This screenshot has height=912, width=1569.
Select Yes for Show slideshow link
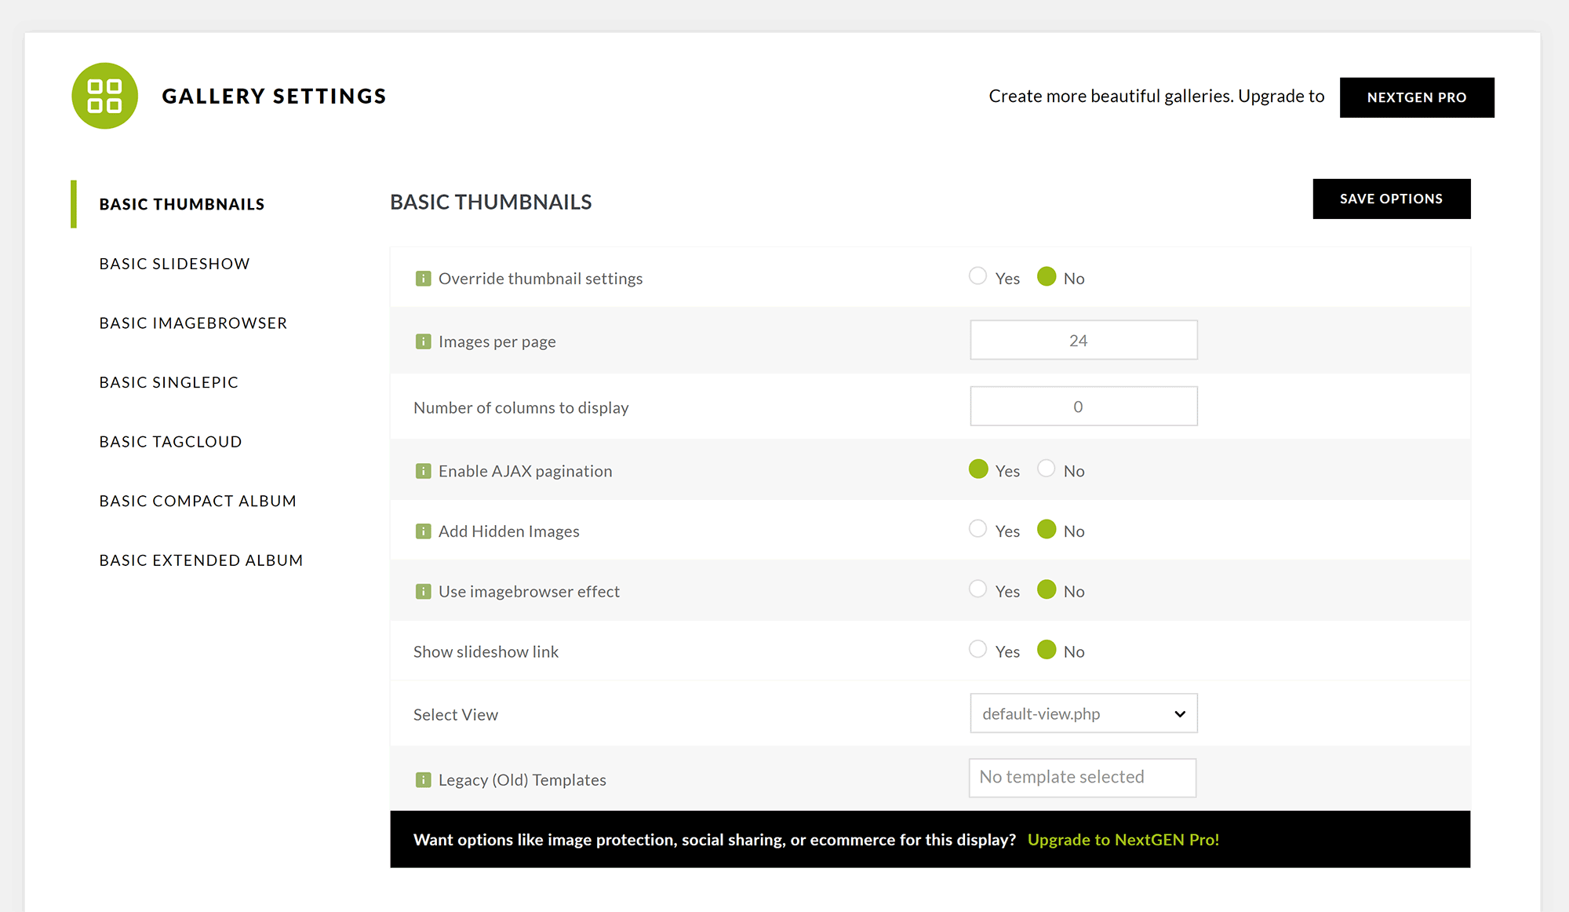click(977, 649)
